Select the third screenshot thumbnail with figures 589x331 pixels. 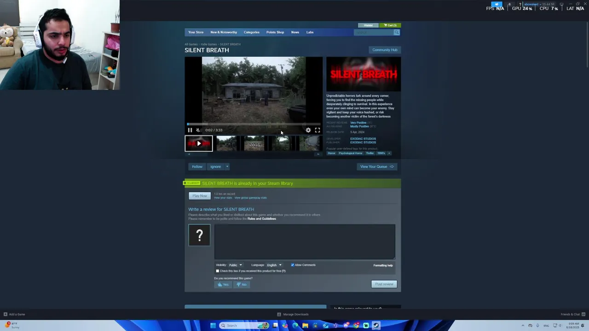point(254,143)
